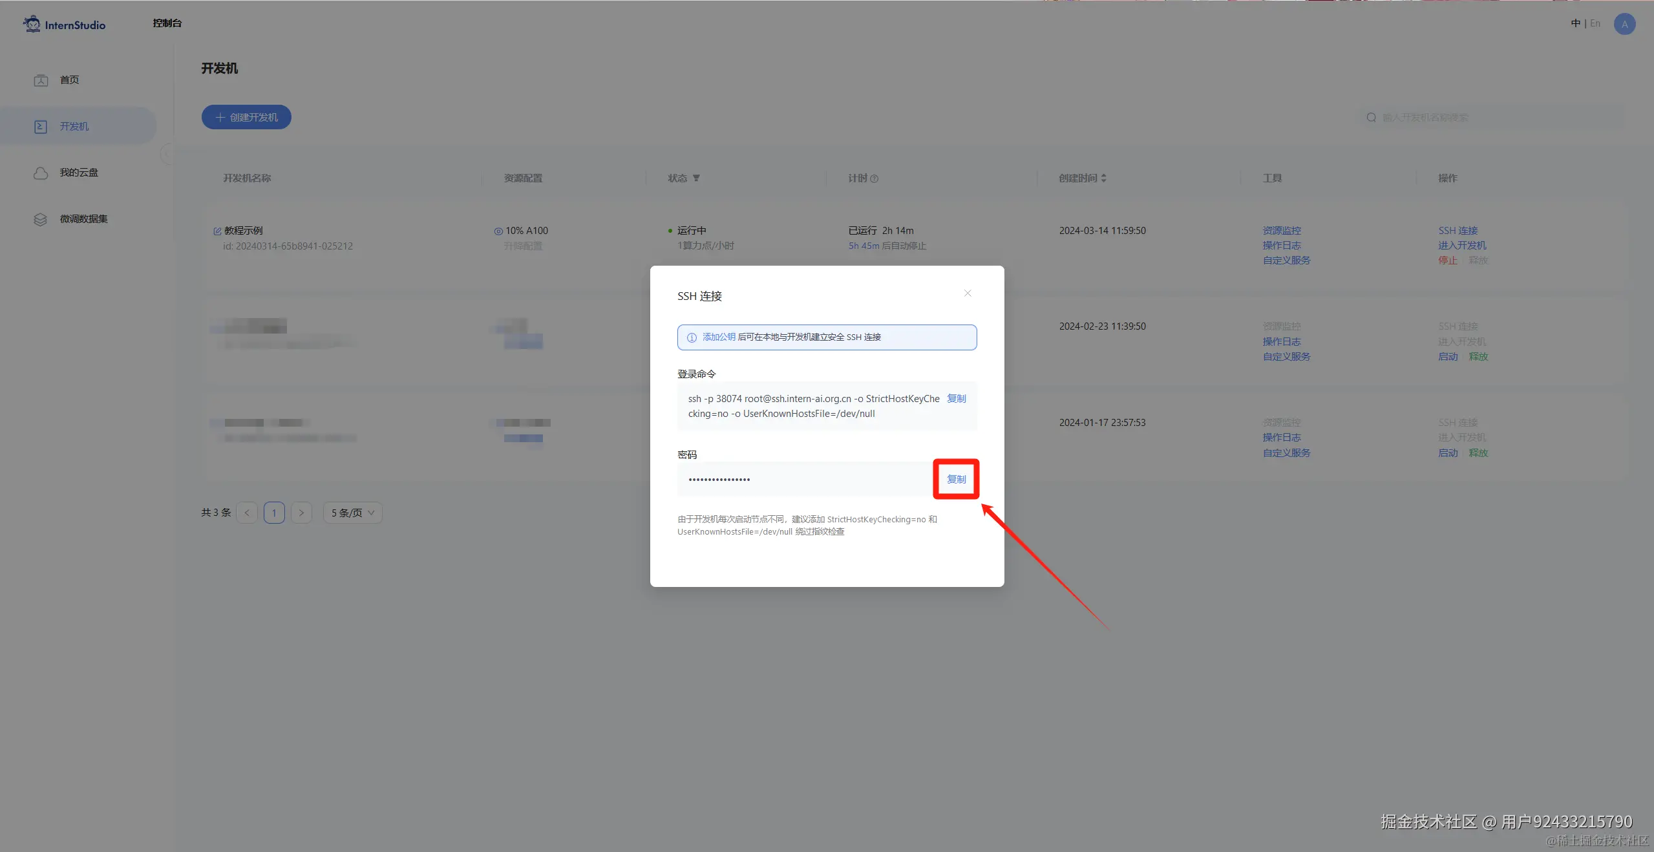Expand the 5 条/页 page size dropdown
The height and width of the screenshot is (852, 1654).
(353, 513)
